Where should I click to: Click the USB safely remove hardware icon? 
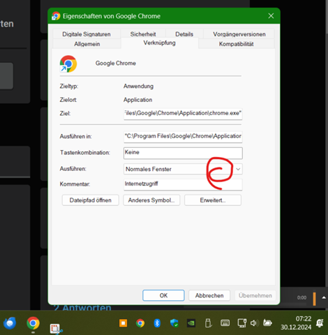coord(208,323)
